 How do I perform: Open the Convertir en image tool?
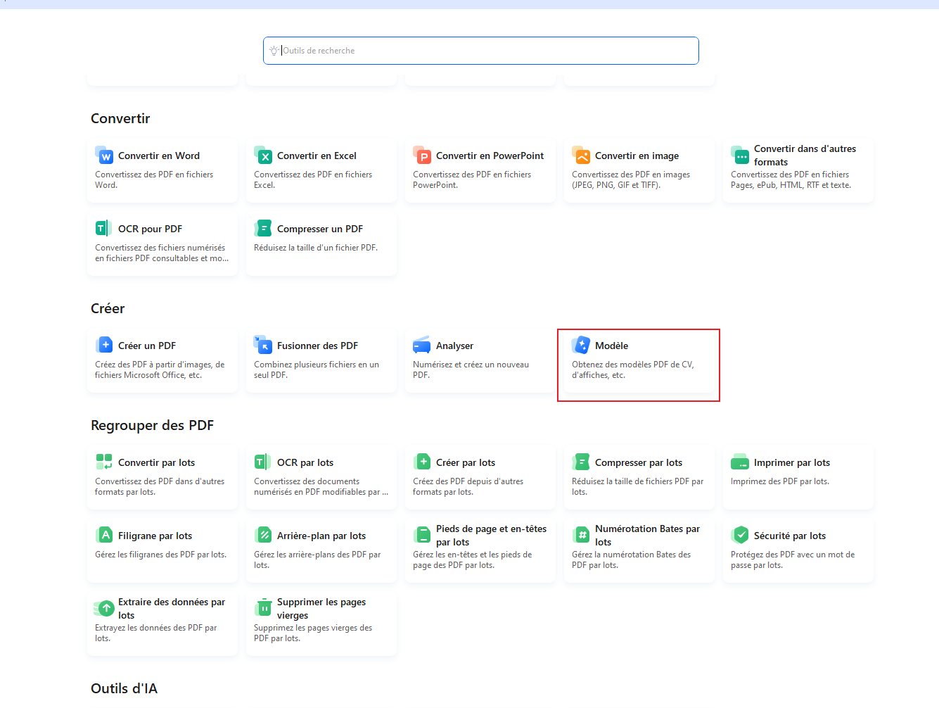pyautogui.click(x=637, y=156)
